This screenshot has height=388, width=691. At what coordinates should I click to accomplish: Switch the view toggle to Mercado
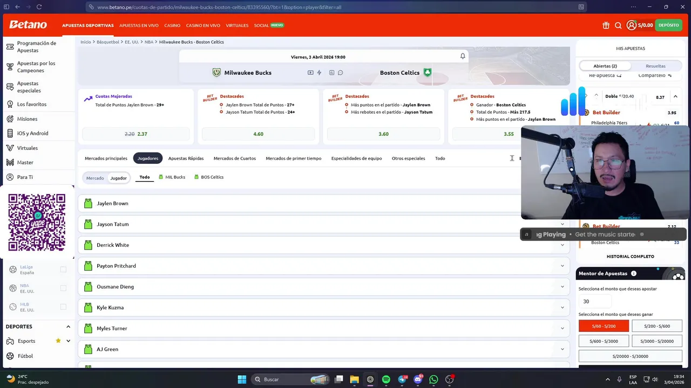point(95,178)
